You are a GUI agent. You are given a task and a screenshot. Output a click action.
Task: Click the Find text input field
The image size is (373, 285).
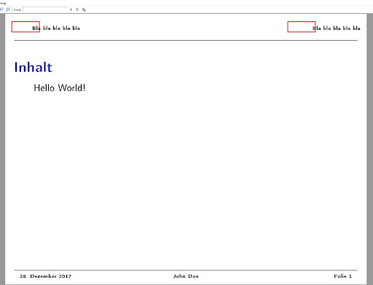45,9
